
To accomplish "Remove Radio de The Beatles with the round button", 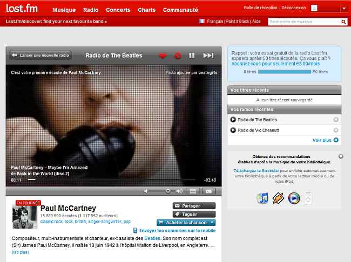I will click(x=336, y=120).
